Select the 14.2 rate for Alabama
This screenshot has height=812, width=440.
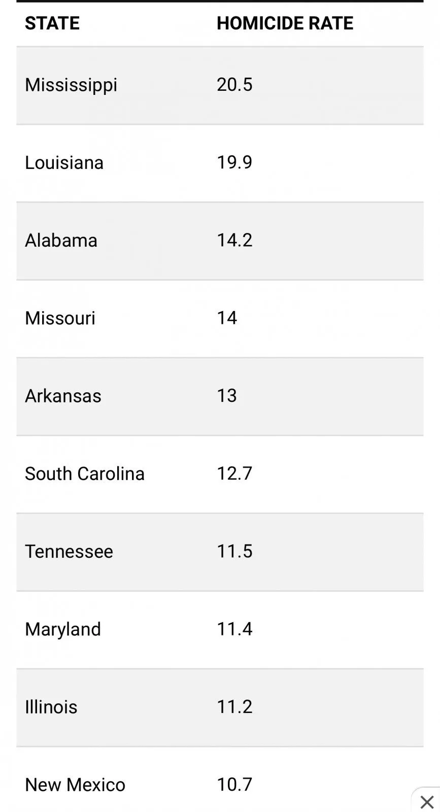(234, 240)
